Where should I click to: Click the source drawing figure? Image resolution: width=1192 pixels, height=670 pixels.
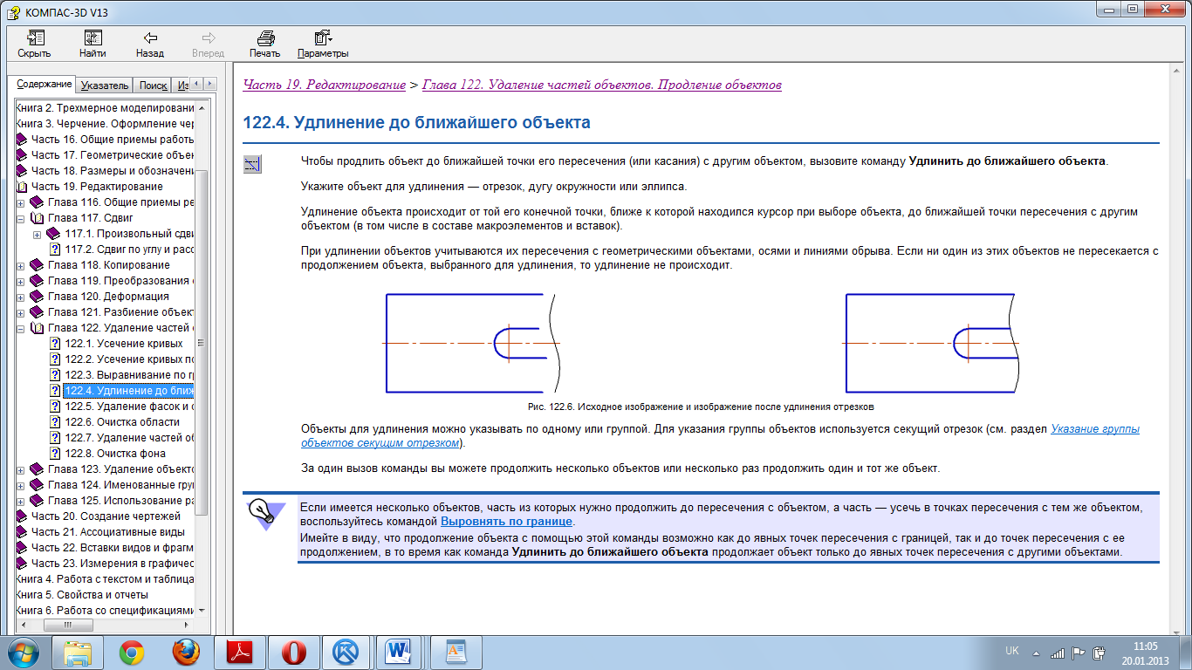coord(472,343)
